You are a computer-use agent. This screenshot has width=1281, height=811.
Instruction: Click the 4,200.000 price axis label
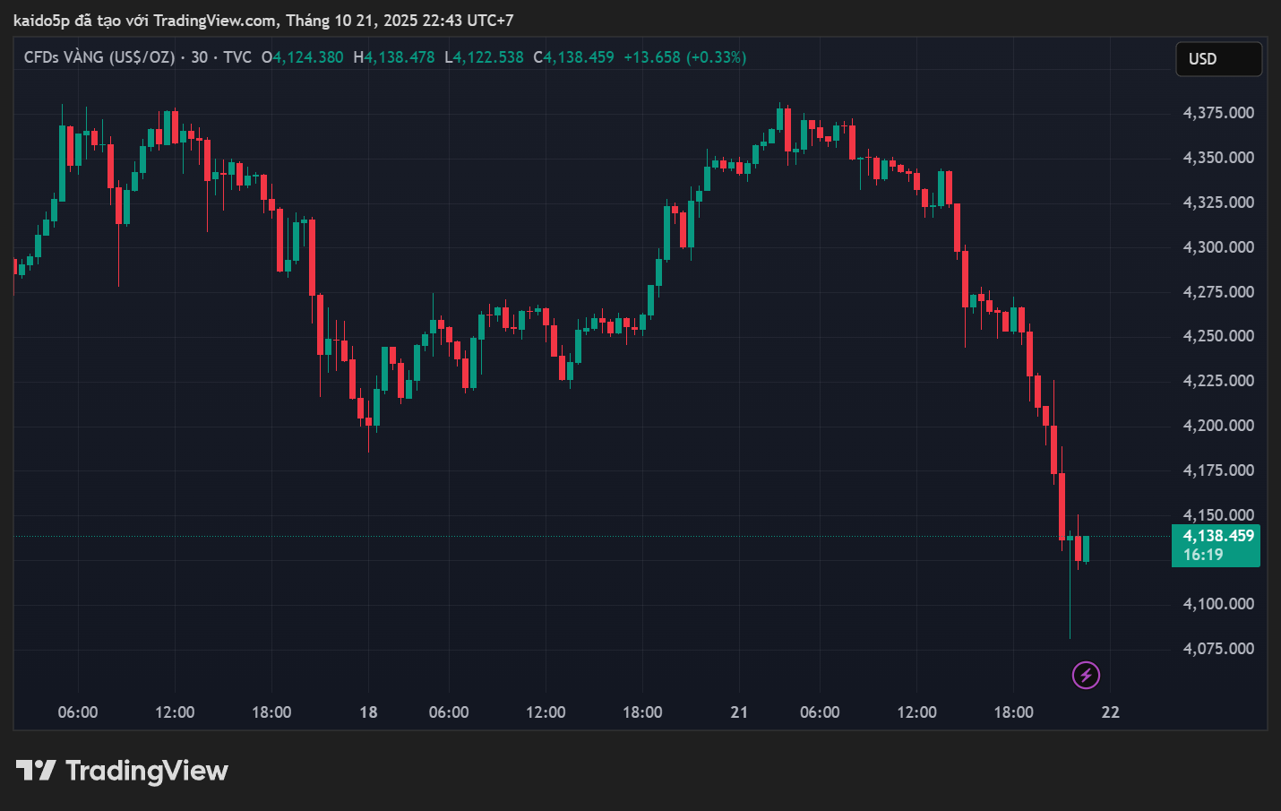point(1217,426)
